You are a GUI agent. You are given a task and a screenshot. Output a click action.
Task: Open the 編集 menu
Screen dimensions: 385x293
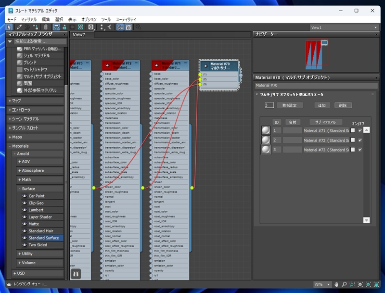click(x=46, y=19)
